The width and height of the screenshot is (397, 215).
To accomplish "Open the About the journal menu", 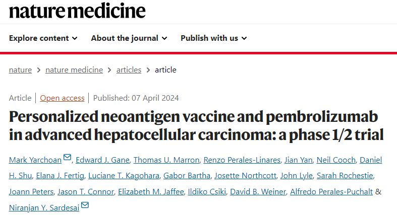I will (x=129, y=38).
